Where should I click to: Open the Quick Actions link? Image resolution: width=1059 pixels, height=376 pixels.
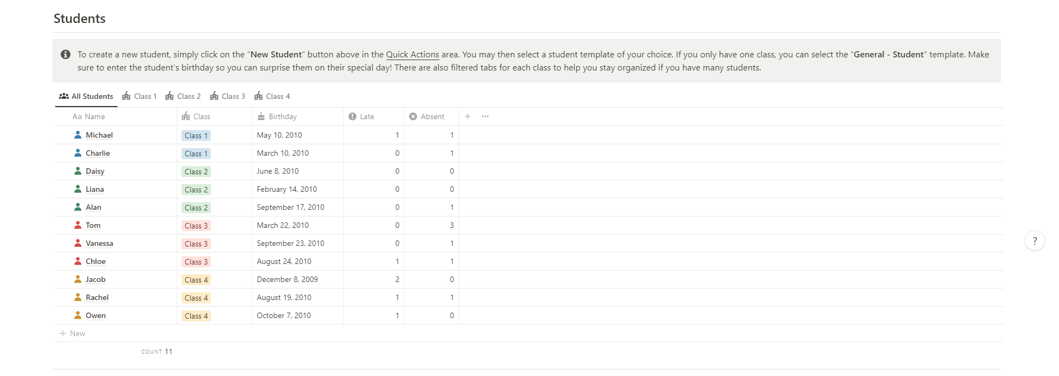[x=412, y=54]
